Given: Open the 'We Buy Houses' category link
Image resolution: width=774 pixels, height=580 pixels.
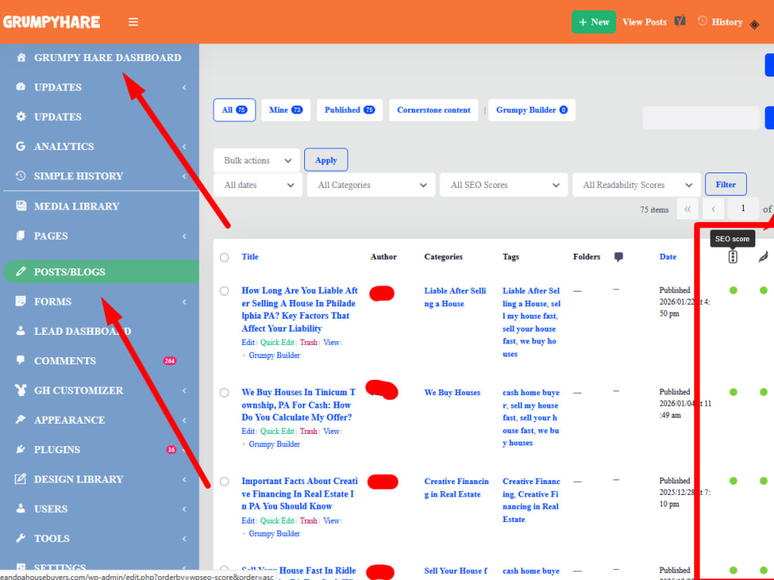Looking at the screenshot, I should click(x=452, y=393).
